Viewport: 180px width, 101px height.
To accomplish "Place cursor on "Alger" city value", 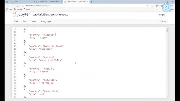I will point(43,38).
